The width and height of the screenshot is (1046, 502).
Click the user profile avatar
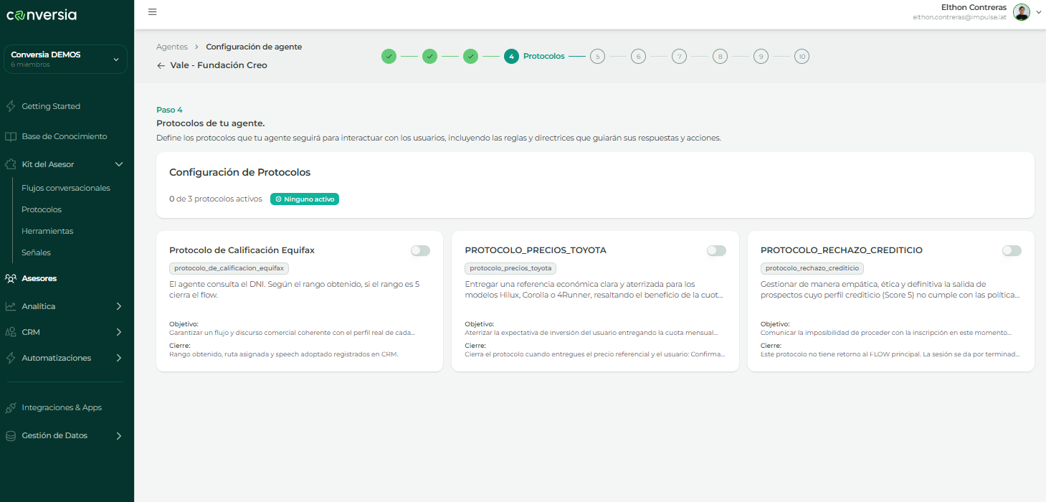pyautogui.click(x=1022, y=12)
